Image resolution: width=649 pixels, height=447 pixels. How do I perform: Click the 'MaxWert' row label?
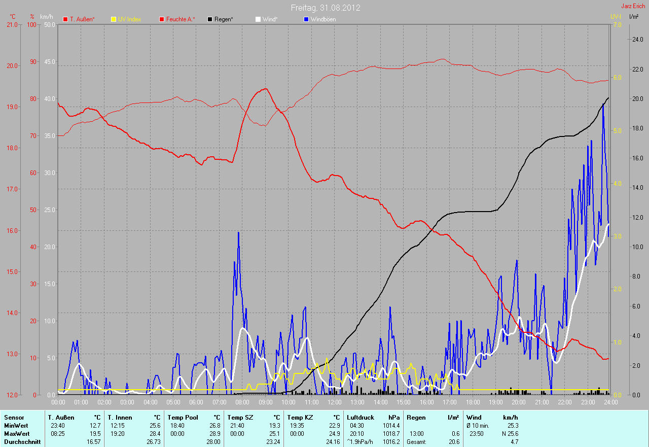point(16,434)
